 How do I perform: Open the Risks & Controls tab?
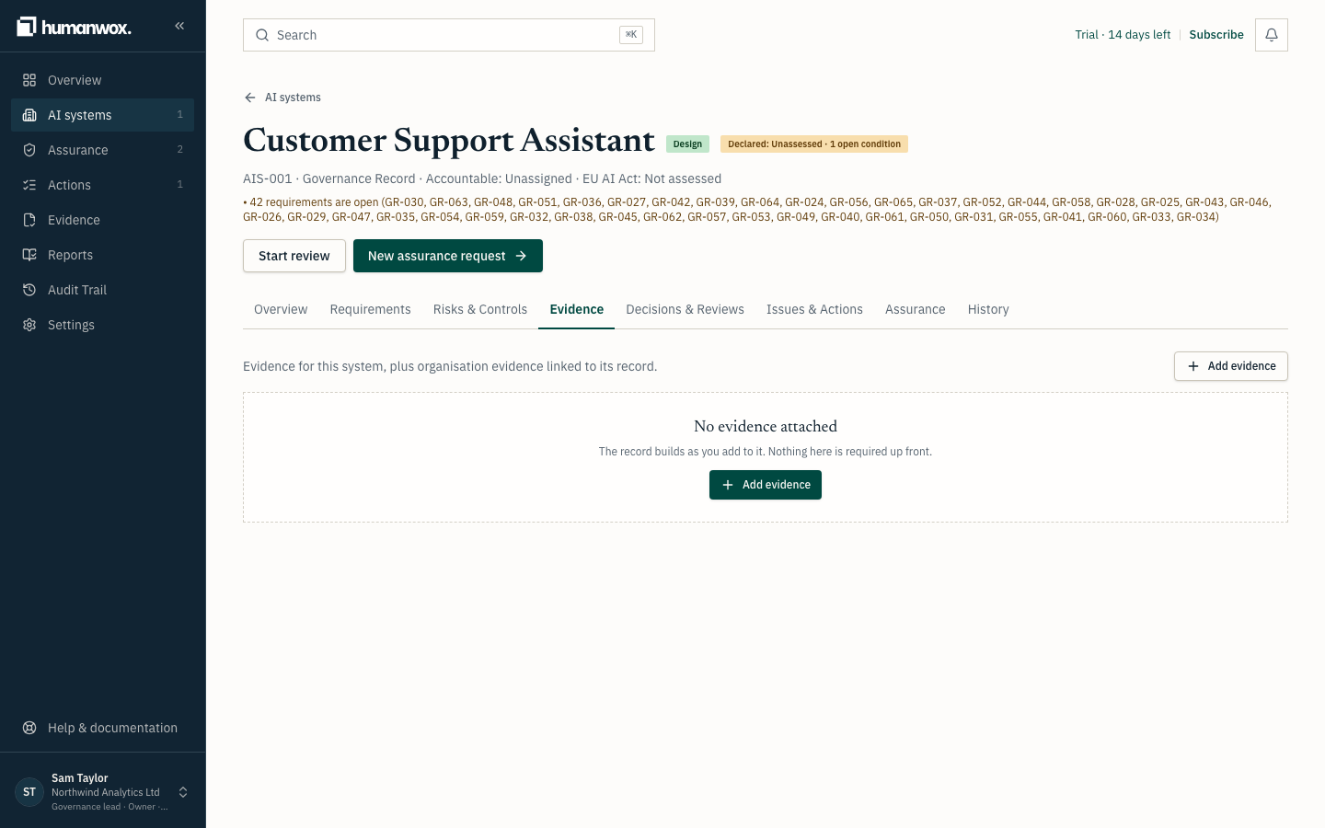(x=480, y=310)
